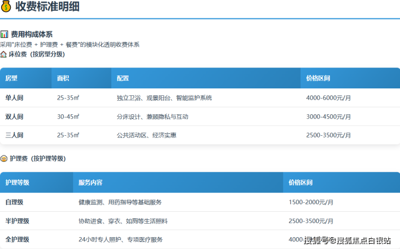Select the 双人间 row label
This screenshot has width=400, height=249.
tap(15, 116)
